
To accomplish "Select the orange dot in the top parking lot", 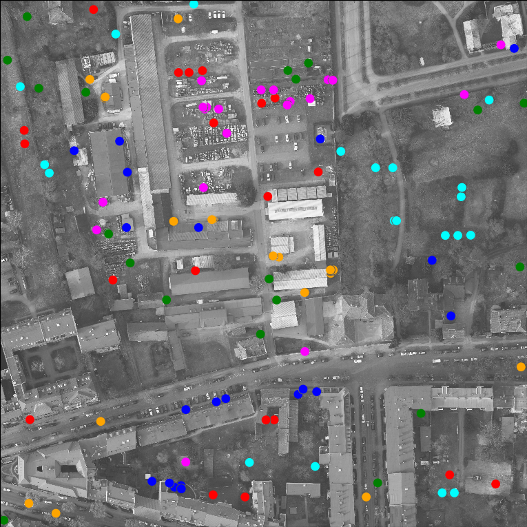I will pos(178,19).
